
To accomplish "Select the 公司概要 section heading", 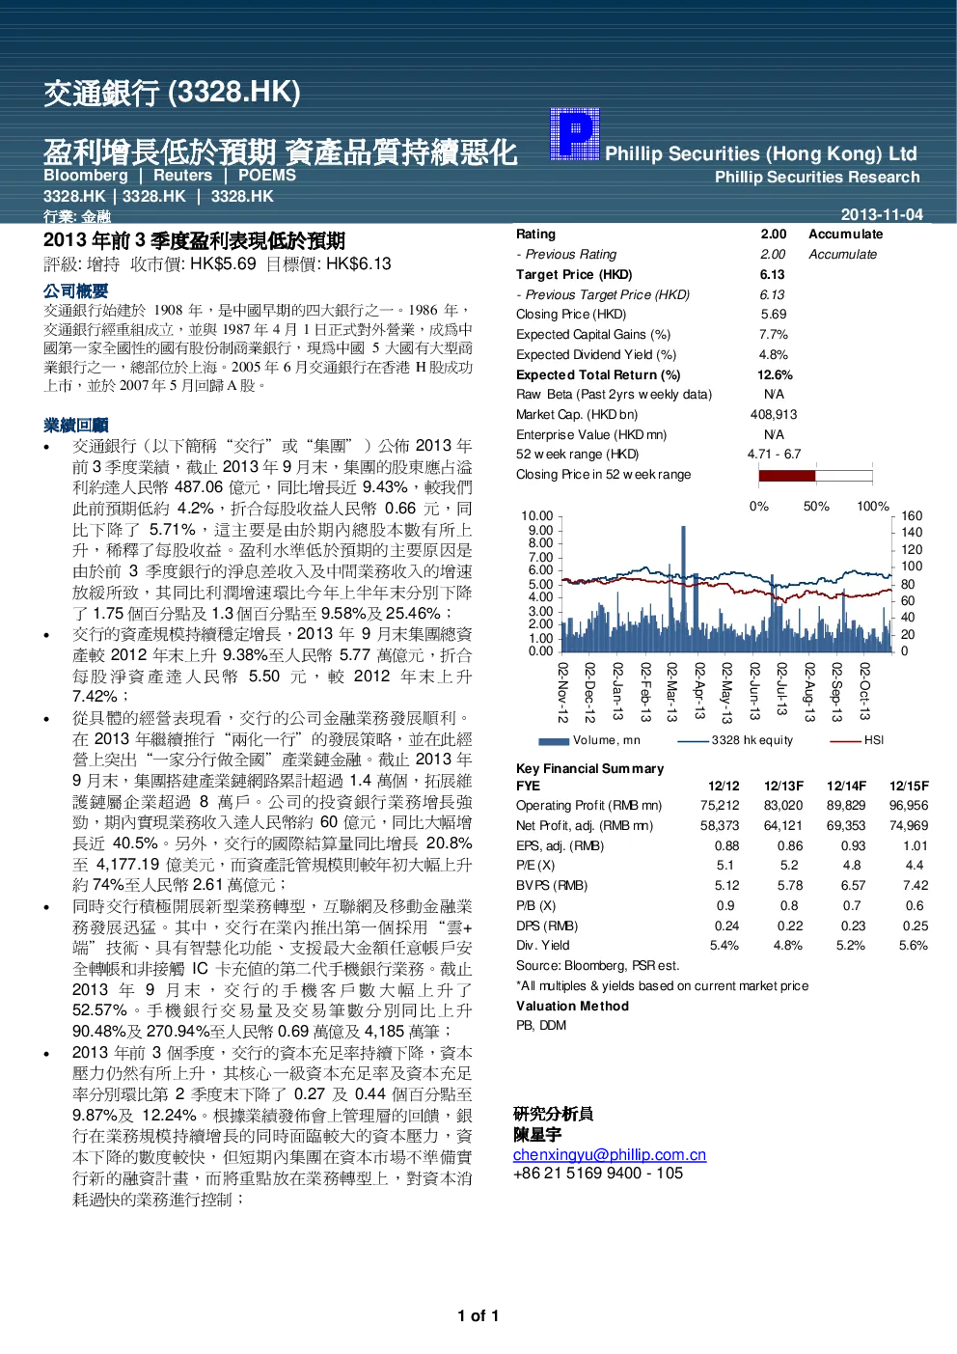I will point(76,290).
